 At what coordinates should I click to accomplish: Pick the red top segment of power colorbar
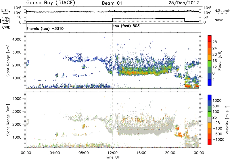pyautogui.click(x=210, y=38)
